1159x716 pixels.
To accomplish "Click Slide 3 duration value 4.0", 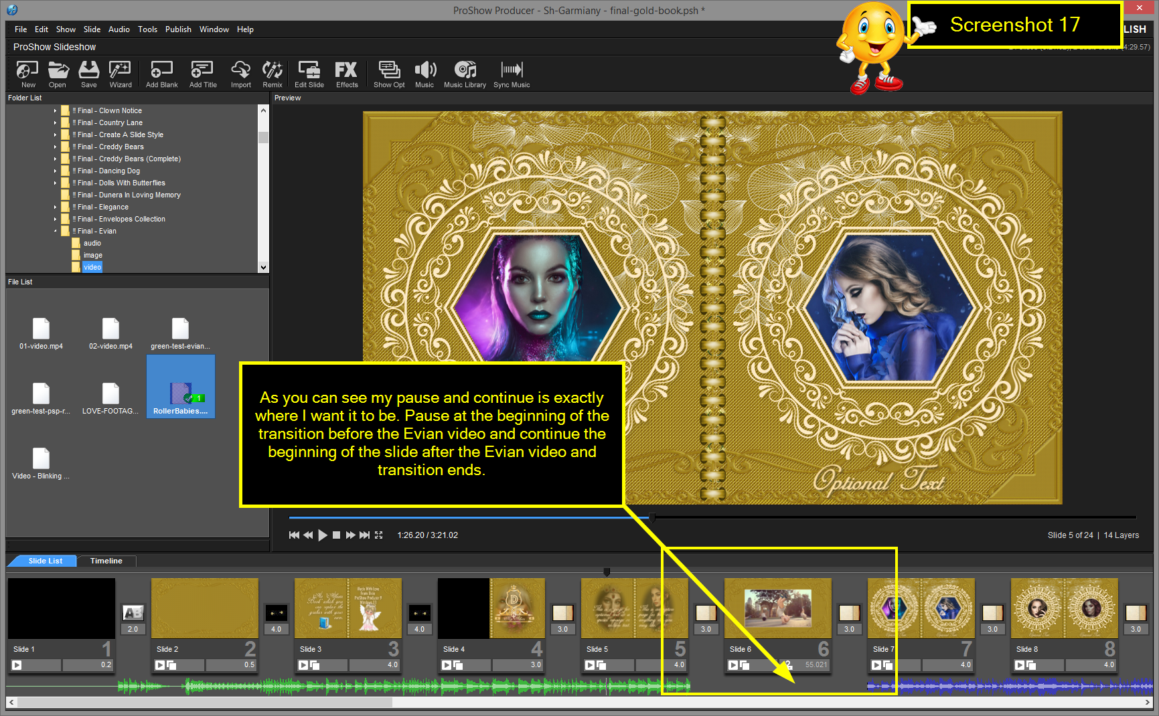I will (392, 665).
